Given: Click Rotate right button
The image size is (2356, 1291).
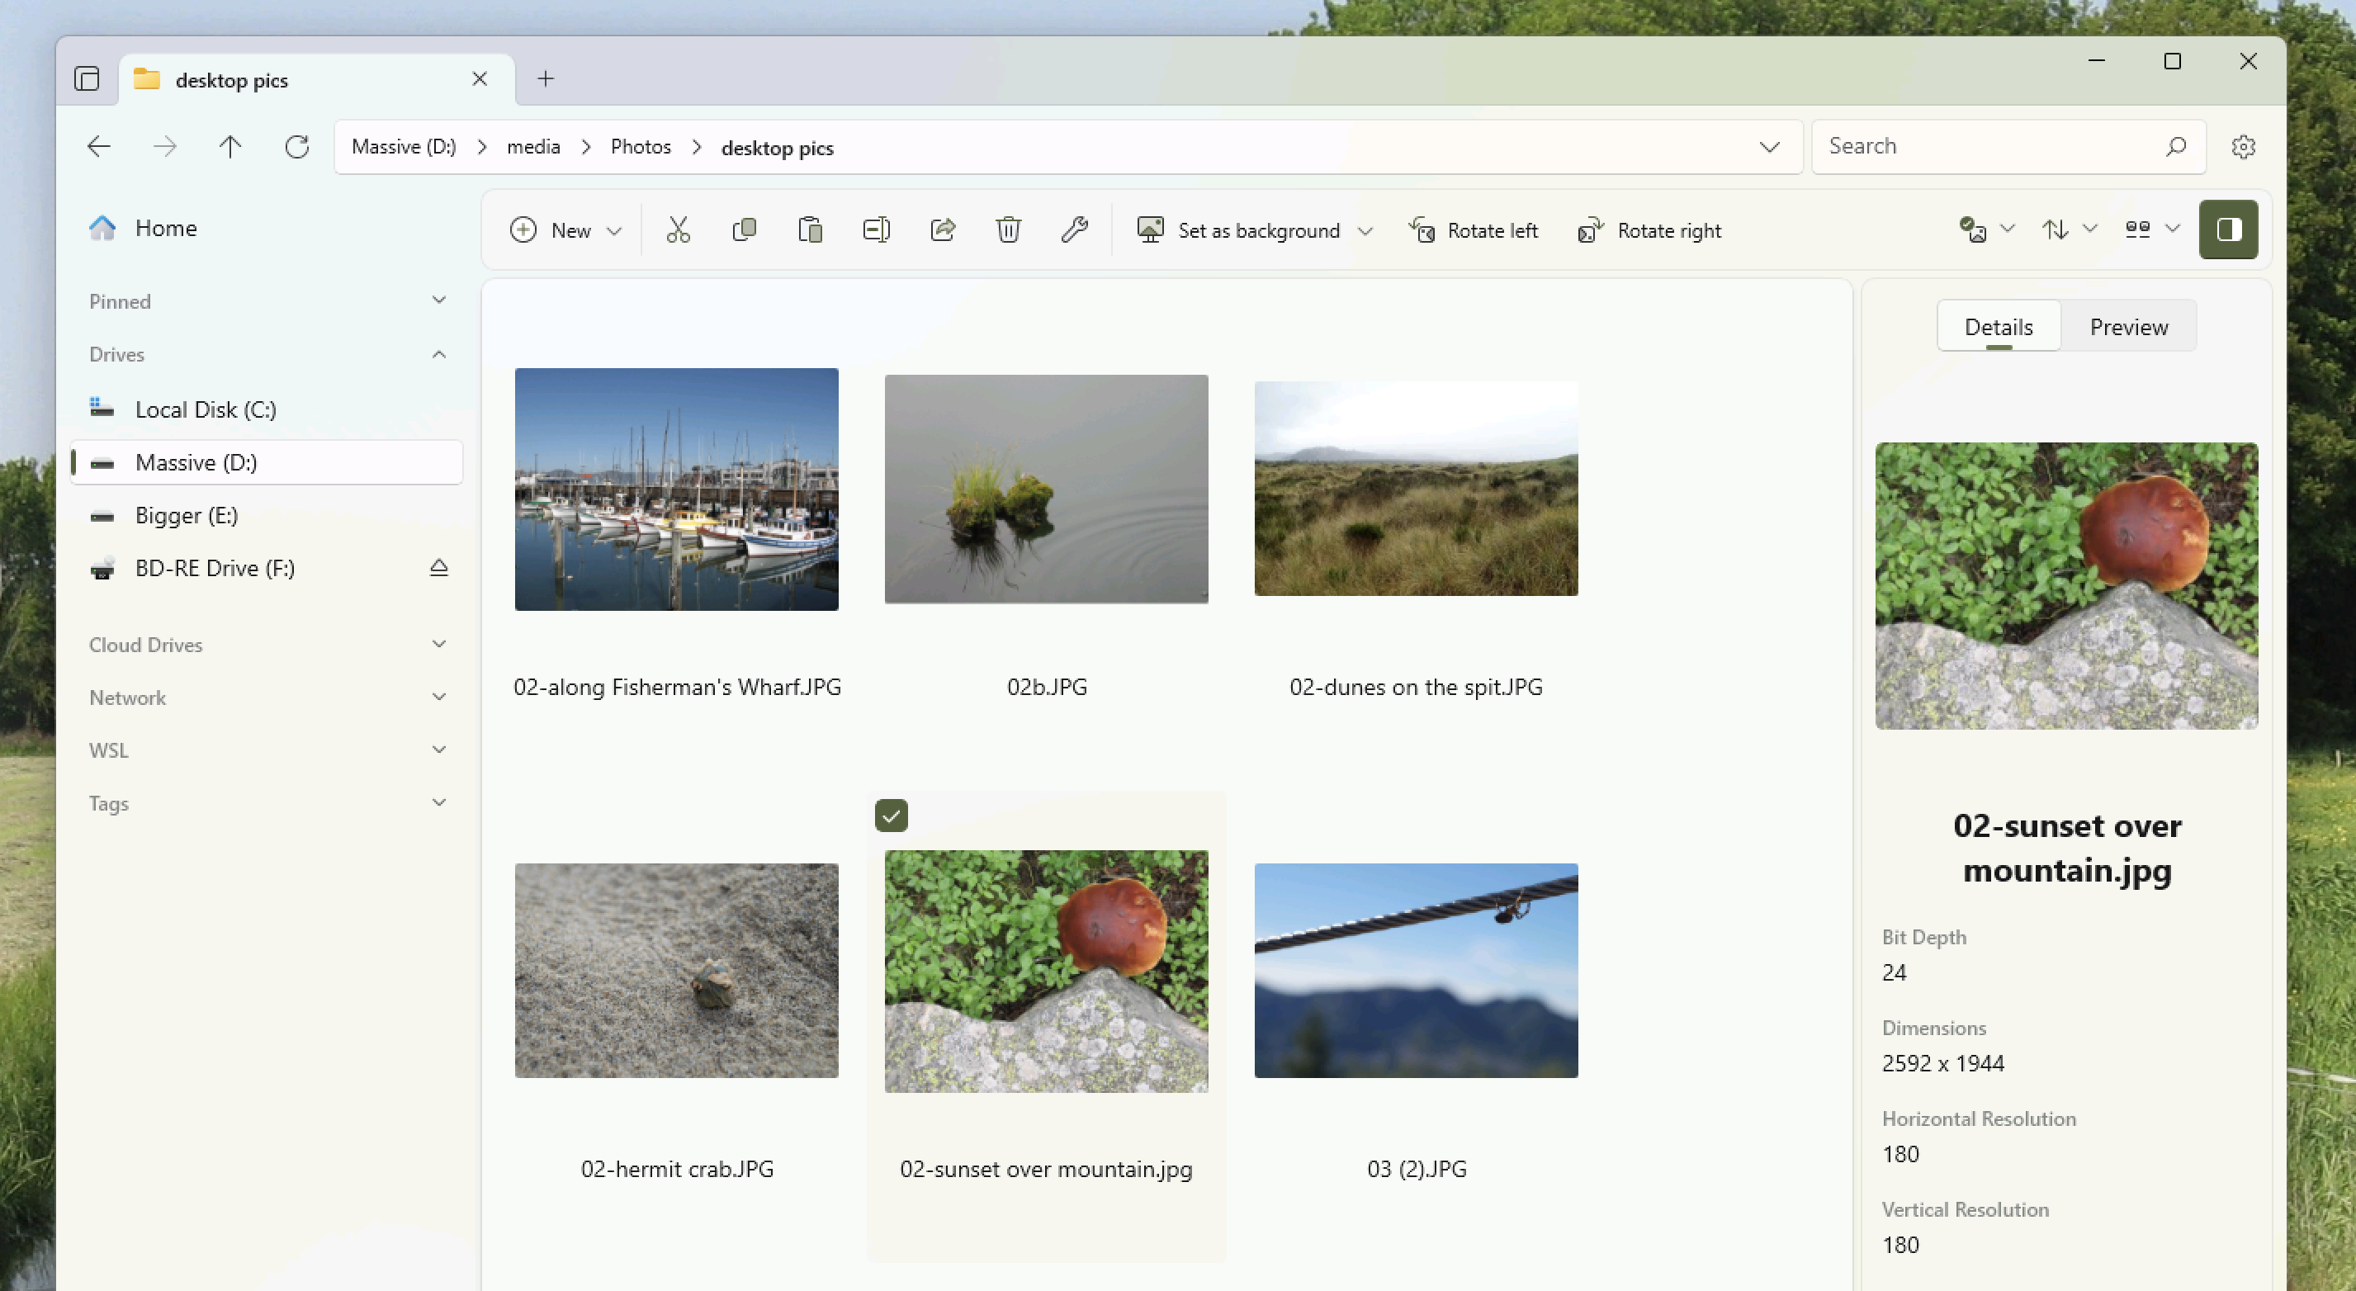Looking at the screenshot, I should (x=1650, y=230).
